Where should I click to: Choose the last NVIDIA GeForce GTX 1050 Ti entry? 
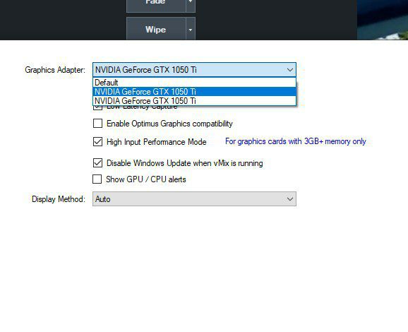[x=194, y=101]
